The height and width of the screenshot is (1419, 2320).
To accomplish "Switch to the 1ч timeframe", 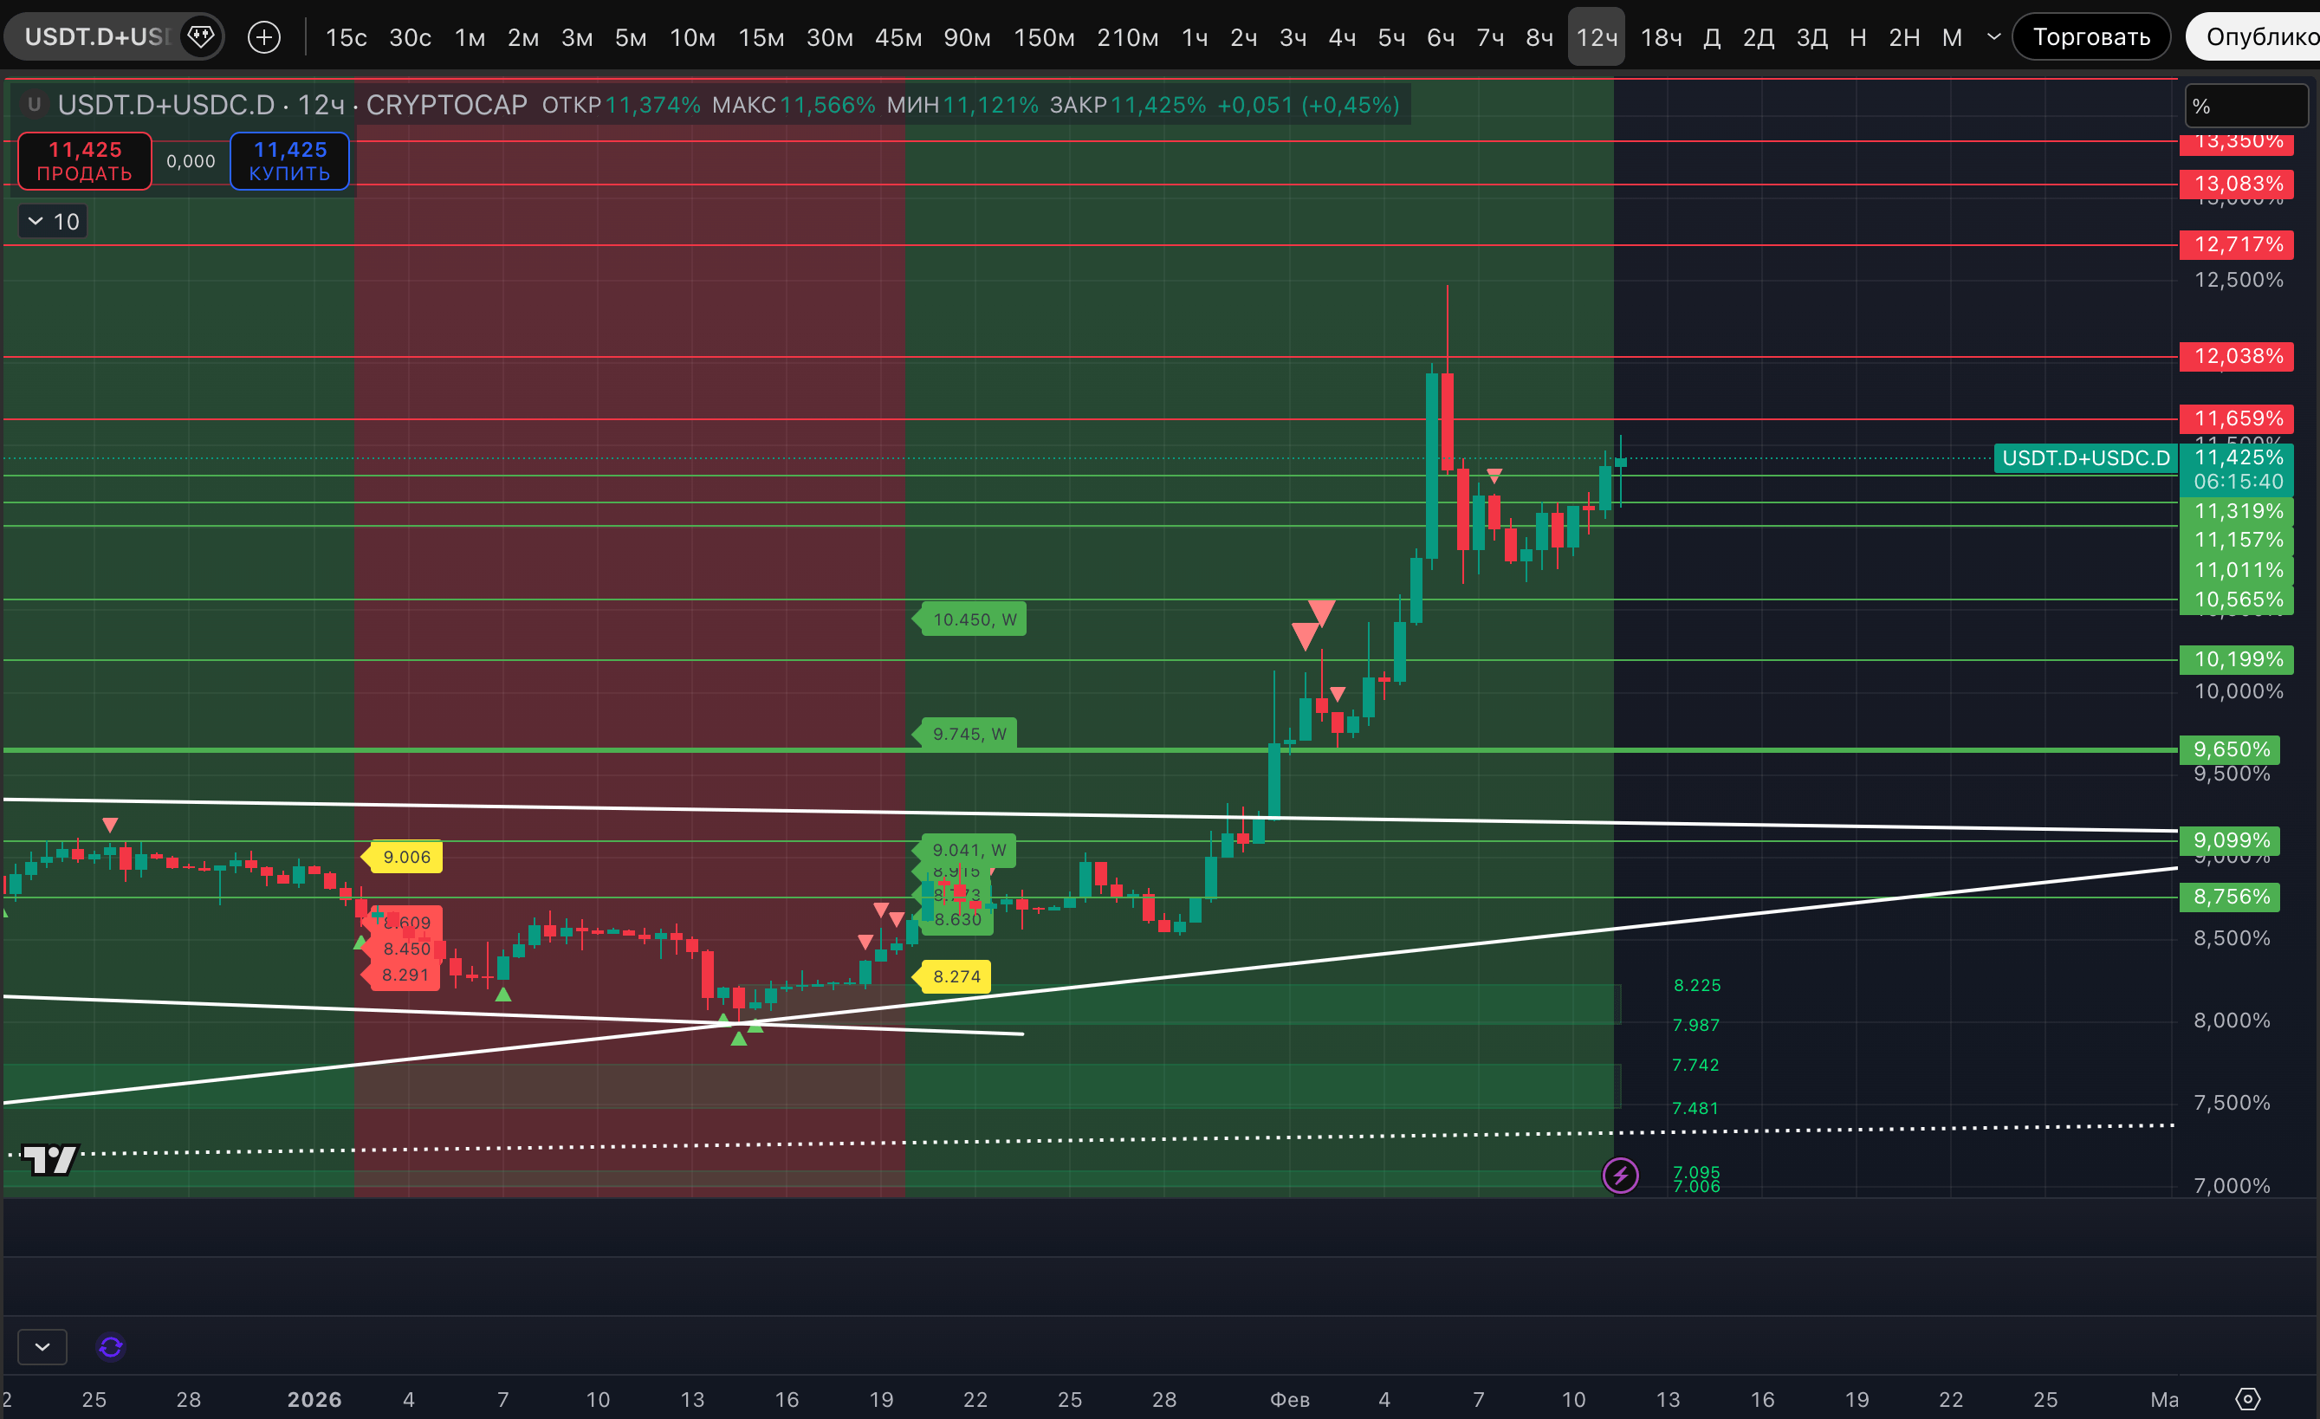I will [x=1194, y=37].
